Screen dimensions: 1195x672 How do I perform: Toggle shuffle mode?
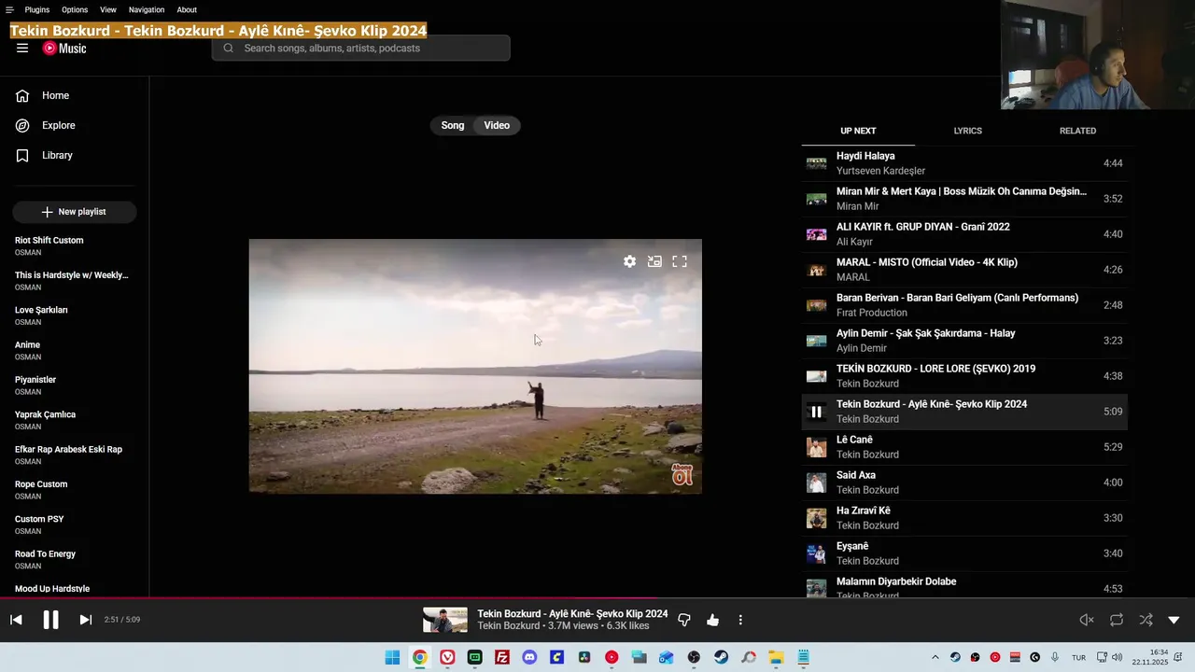coord(1146,620)
